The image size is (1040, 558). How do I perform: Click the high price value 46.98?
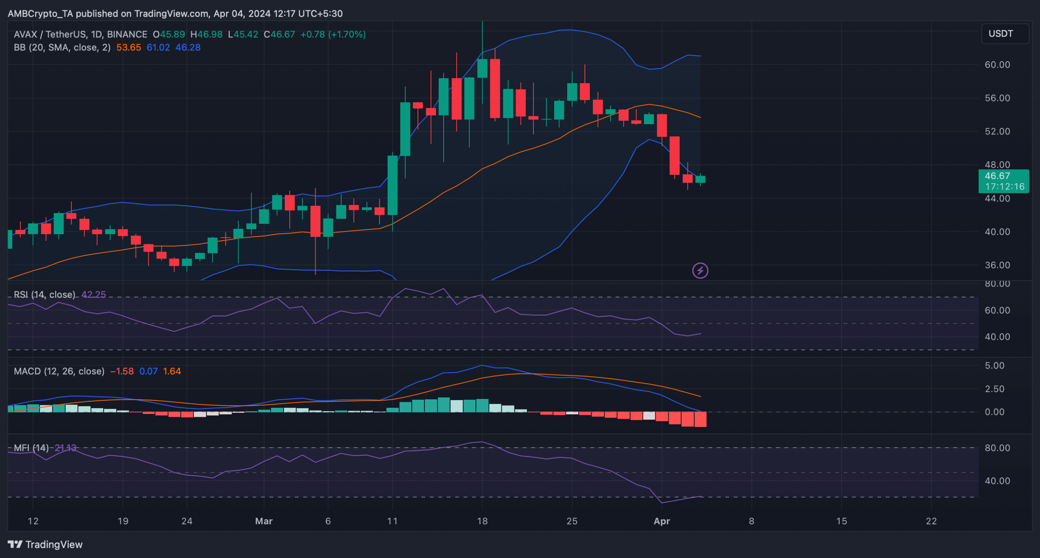click(x=210, y=34)
